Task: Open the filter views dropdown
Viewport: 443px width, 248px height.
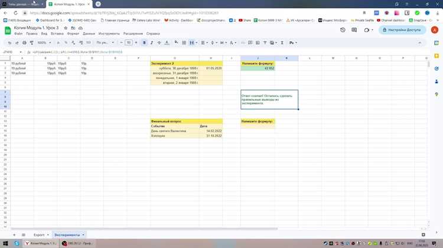Action: point(273,43)
